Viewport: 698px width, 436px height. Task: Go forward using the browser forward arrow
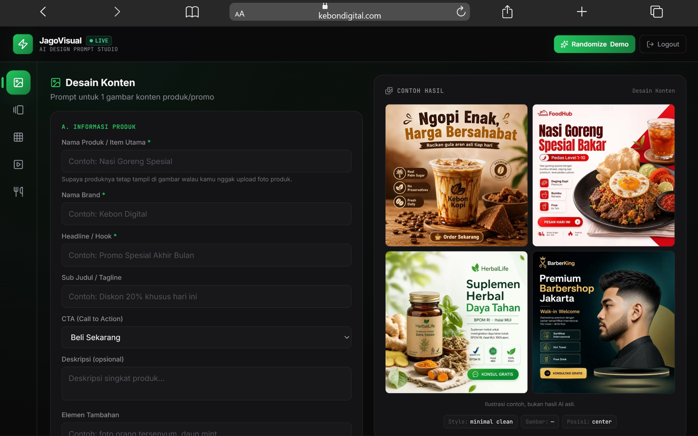[117, 12]
